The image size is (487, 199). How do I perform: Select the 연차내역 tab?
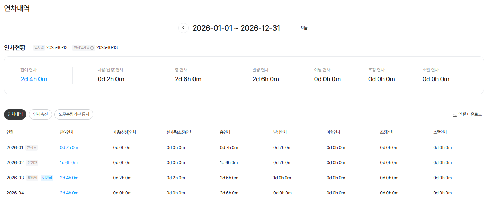coord(15,114)
